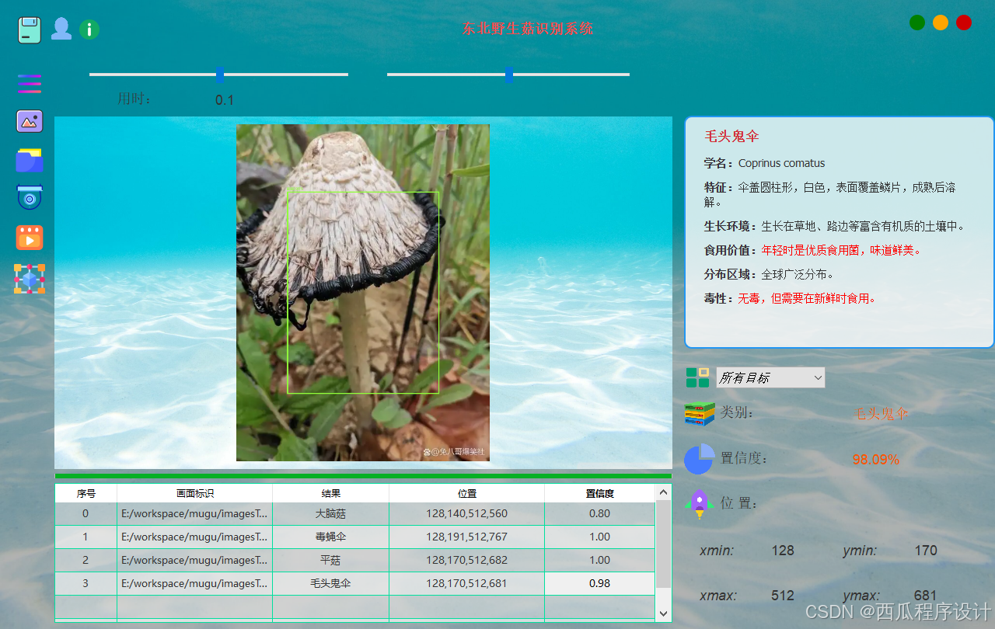Click position cell 128,170,512,681
Image resolution: width=995 pixels, height=629 pixels.
tap(467, 583)
